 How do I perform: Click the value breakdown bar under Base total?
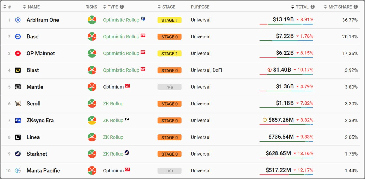(286, 41)
